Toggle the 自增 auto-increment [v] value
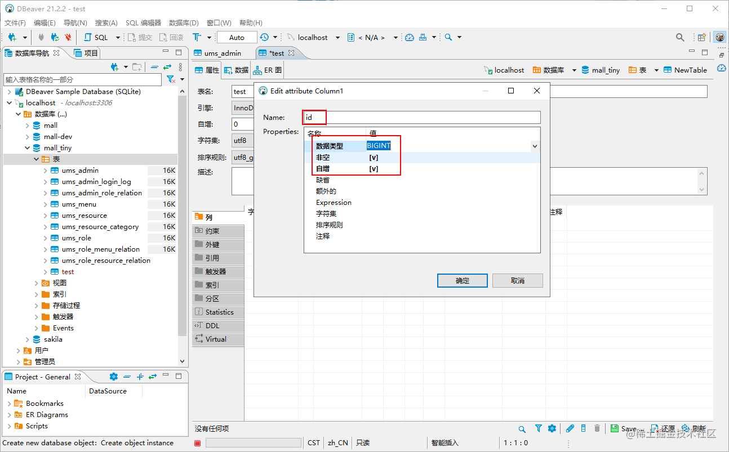The width and height of the screenshot is (729, 452). coord(373,169)
